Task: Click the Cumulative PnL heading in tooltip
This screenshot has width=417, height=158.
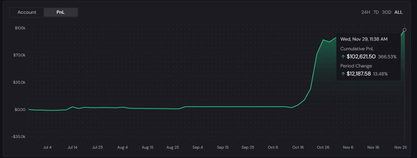Action: pyautogui.click(x=357, y=49)
